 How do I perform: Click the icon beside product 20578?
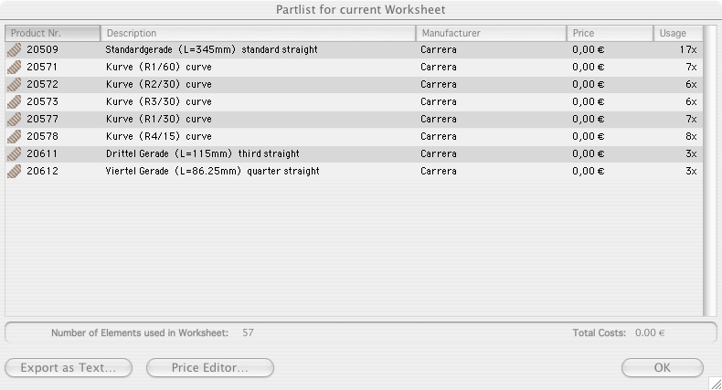click(x=14, y=137)
